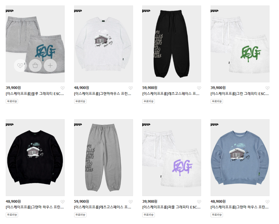
Task: View blue grandma house sweatshirt thumbnail
Action: [240, 158]
